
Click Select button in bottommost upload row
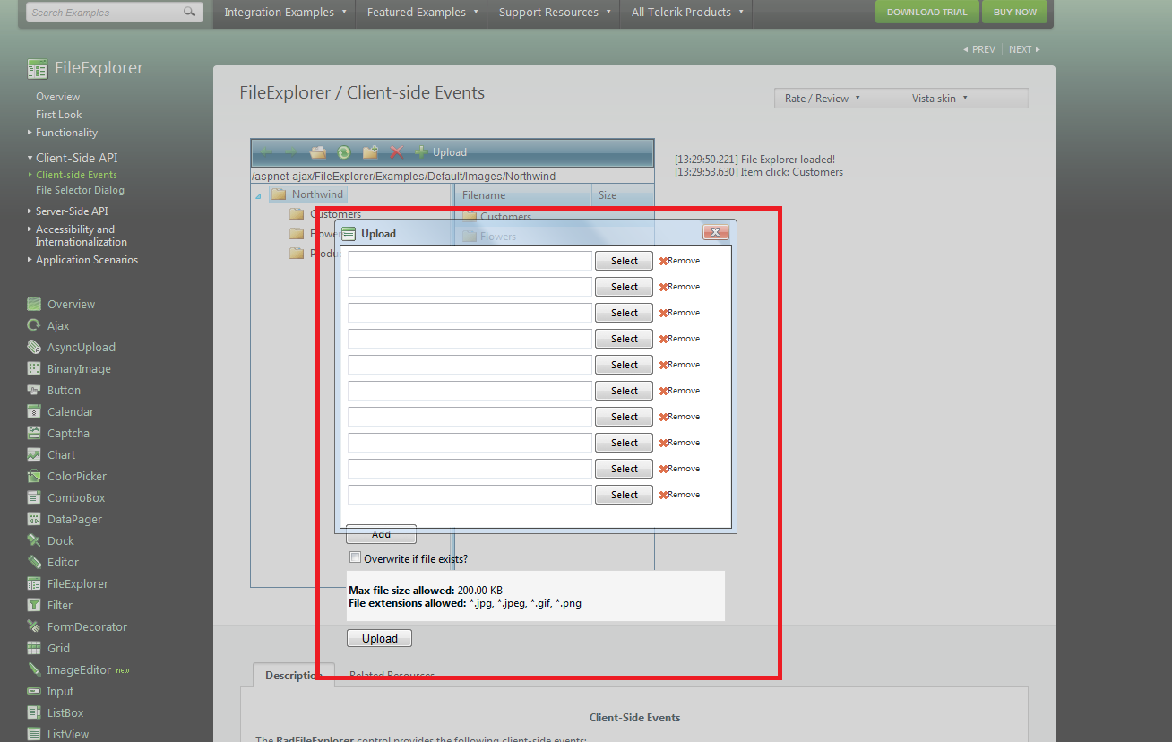coord(624,495)
